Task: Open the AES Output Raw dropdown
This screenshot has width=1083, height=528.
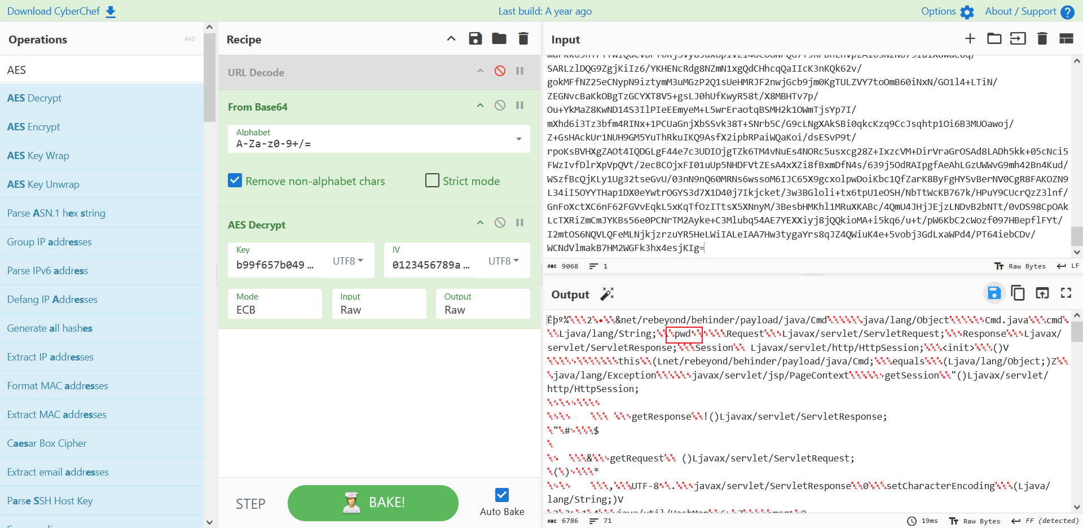Action: 483,304
